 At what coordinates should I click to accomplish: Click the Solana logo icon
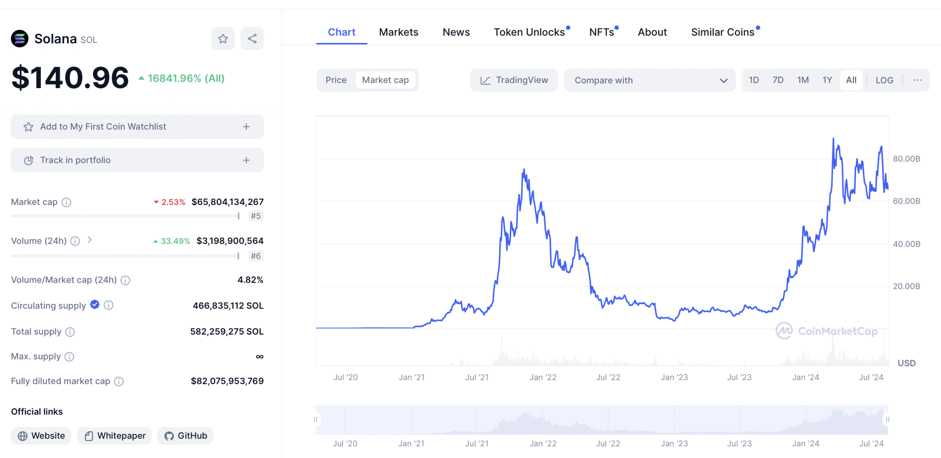tap(19, 39)
